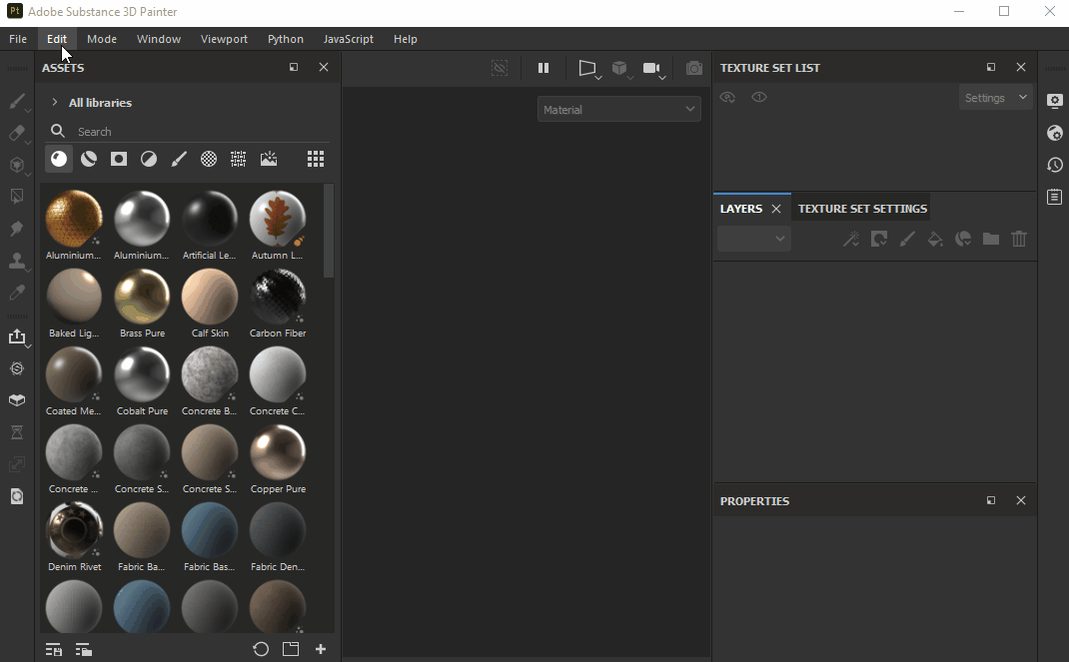The width and height of the screenshot is (1069, 662).
Task: Expand the All libraries tree
Action: click(x=55, y=102)
